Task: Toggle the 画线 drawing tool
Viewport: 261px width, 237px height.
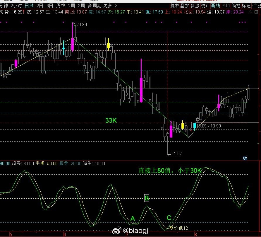Action: [x=216, y=6]
